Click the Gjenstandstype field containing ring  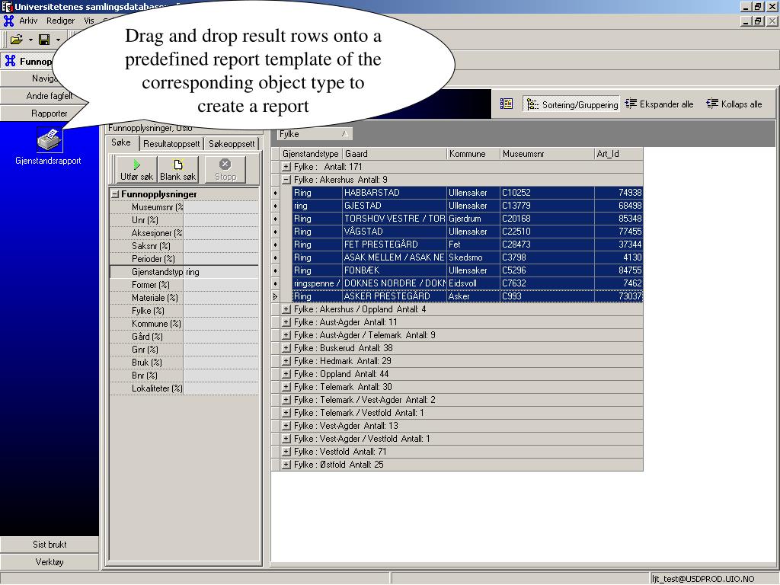[221, 272]
